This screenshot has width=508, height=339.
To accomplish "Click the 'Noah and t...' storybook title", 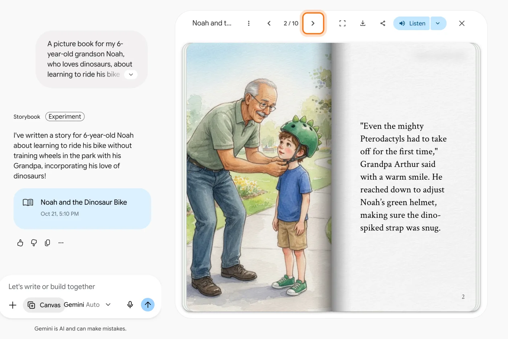I will coord(212,23).
